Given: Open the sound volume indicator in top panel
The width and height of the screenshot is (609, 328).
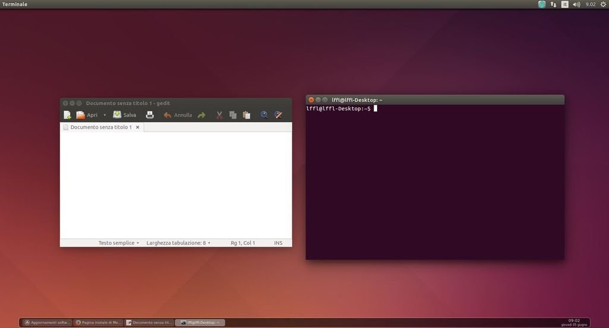Looking at the screenshot, I should coord(576,4).
